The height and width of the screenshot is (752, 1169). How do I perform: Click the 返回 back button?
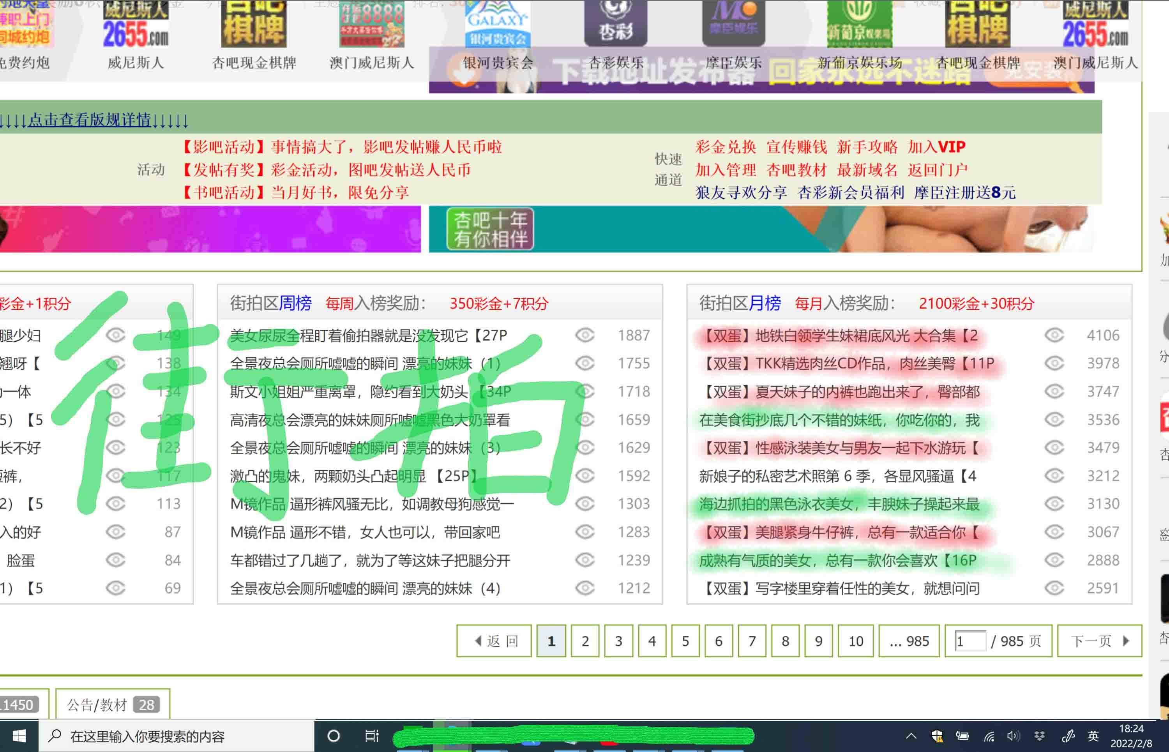coord(494,641)
